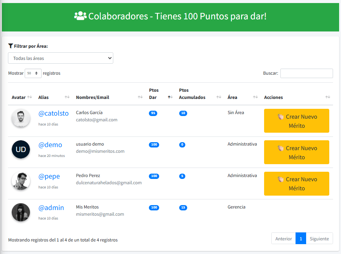
Task: Click Crear Nuevo Mérito for usuario demo
Action: [296, 152]
